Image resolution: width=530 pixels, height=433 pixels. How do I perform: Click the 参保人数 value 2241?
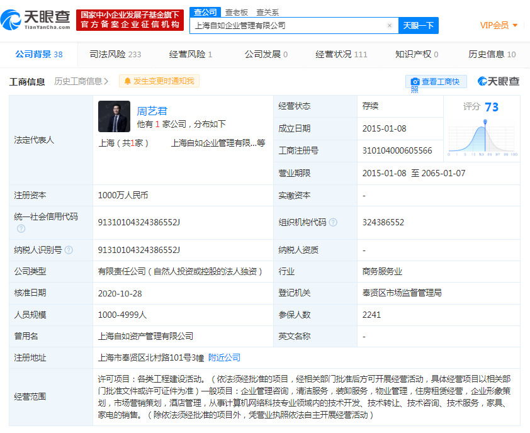371,315
